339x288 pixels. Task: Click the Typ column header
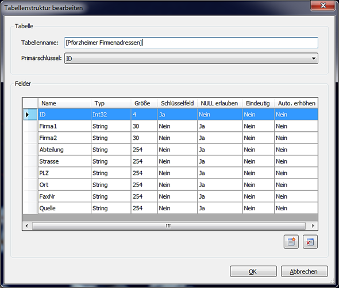111,103
